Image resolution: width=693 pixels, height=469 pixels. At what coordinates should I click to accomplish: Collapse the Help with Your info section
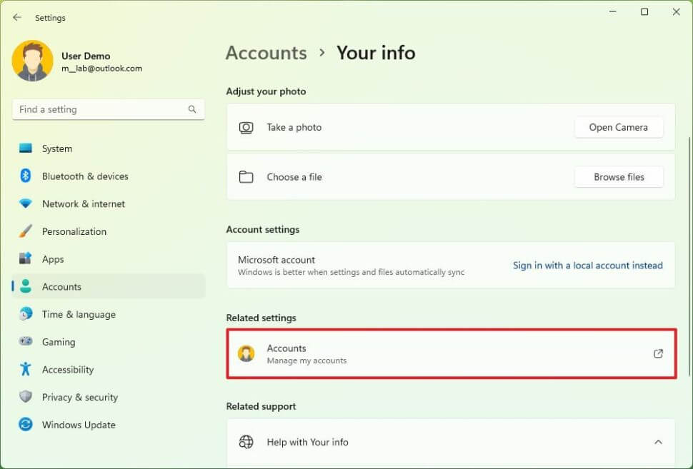coord(657,442)
